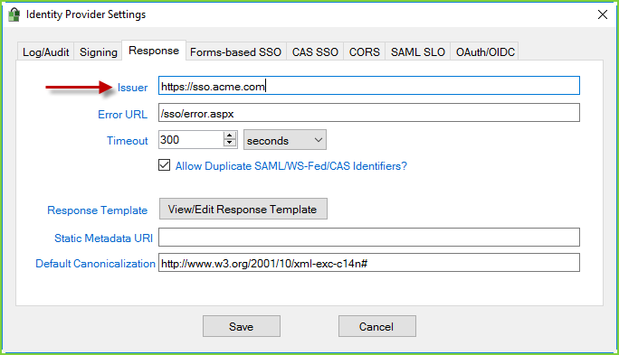This screenshot has height=355, width=619.
Task: Switch to the Log/Audit tab
Action: point(46,52)
